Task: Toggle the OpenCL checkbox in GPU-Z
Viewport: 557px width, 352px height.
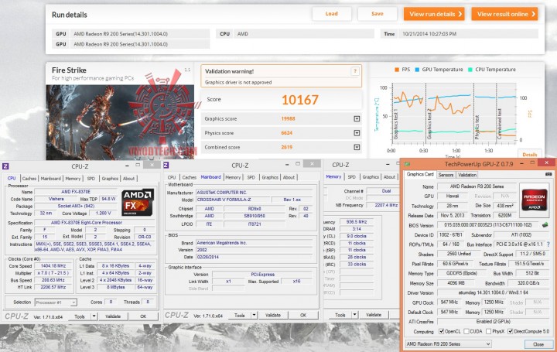Action: coord(441,331)
